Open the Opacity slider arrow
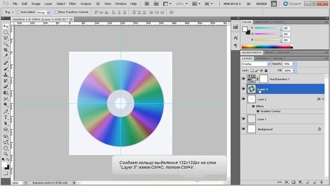 pos(294,64)
